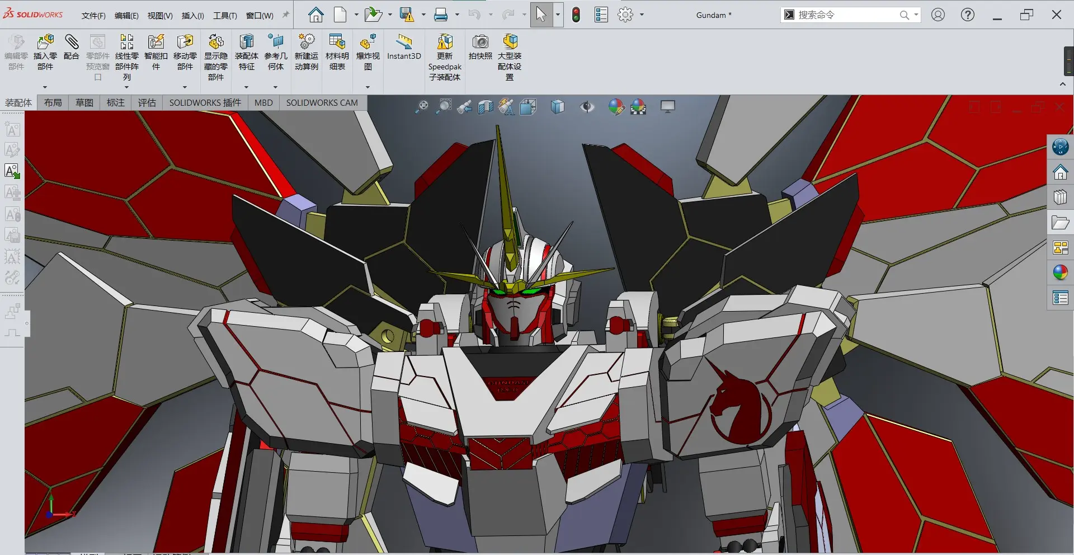Open the 文件(F) menu

(93, 16)
